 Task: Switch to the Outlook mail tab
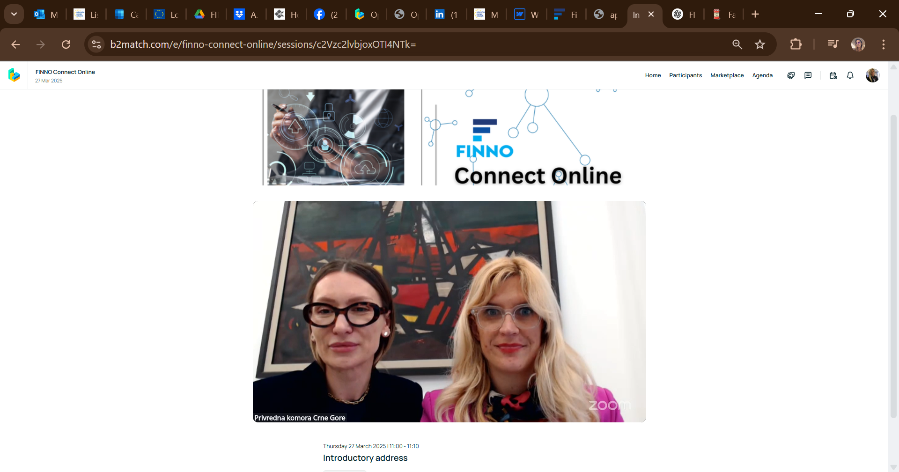(46, 15)
